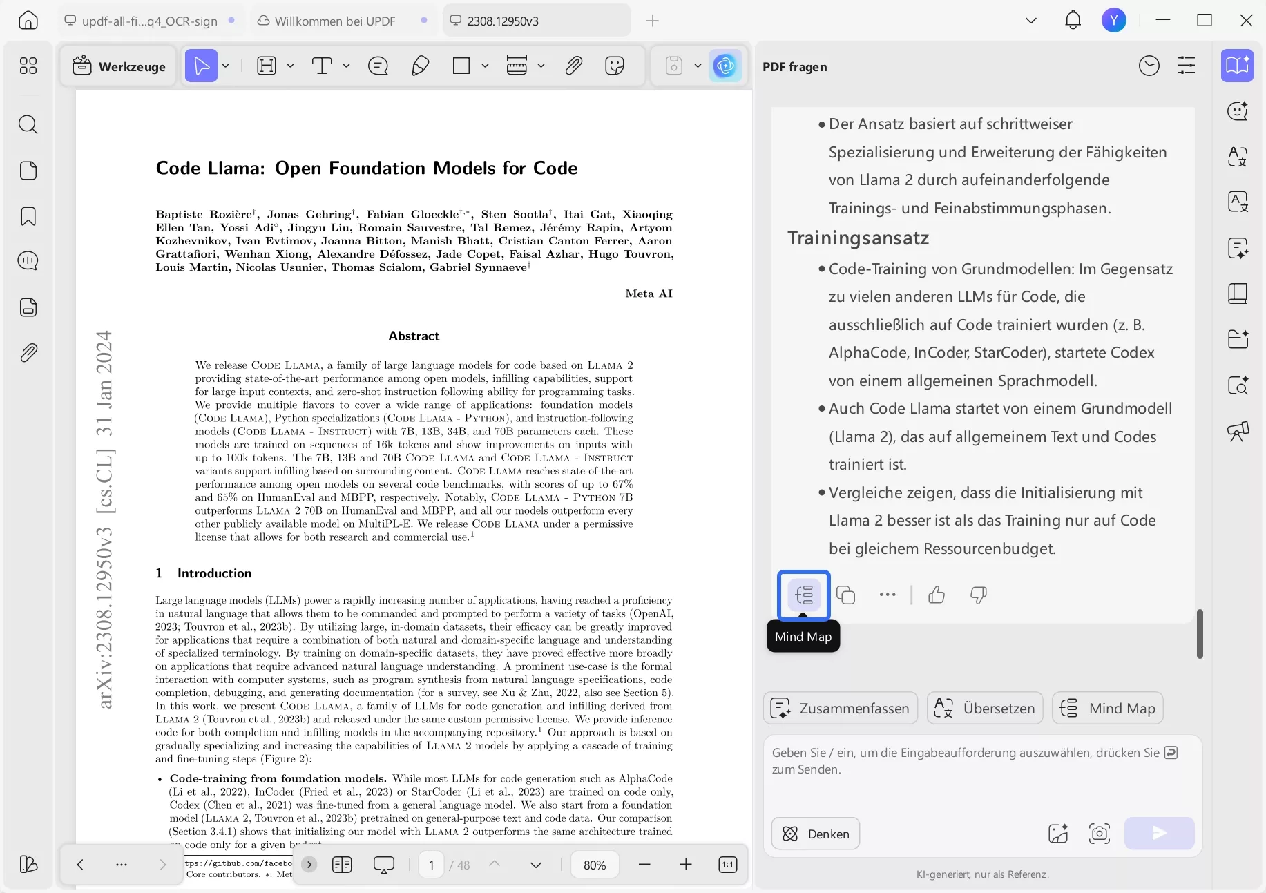
Task: Click the 1:1 actual size button
Action: coord(728,865)
